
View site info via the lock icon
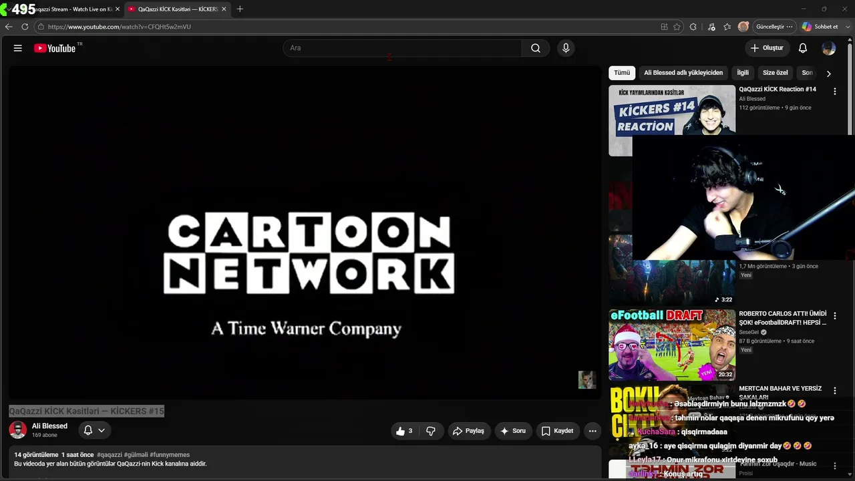click(41, 27)
